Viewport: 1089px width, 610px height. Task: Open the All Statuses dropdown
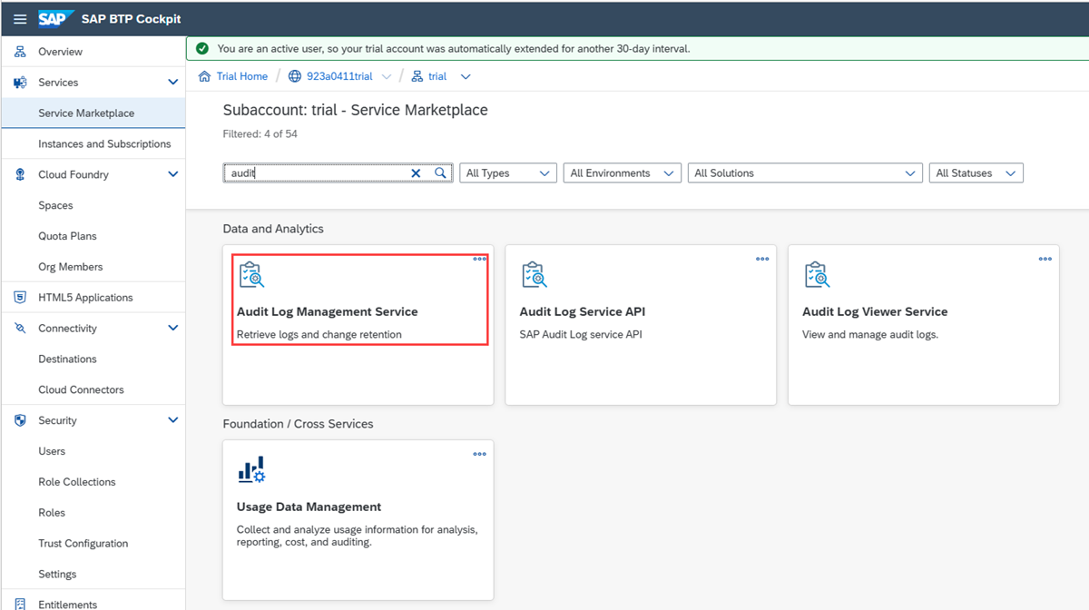tap(976, 172)
